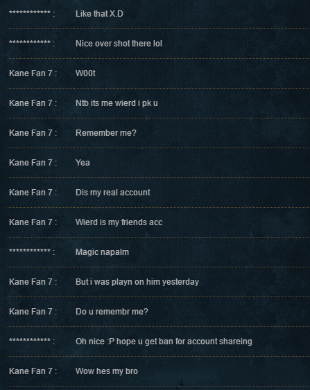310x390 pixels.
Task: Select 'Ntb its me wierd i pk u' line
Action: point(117,103)
